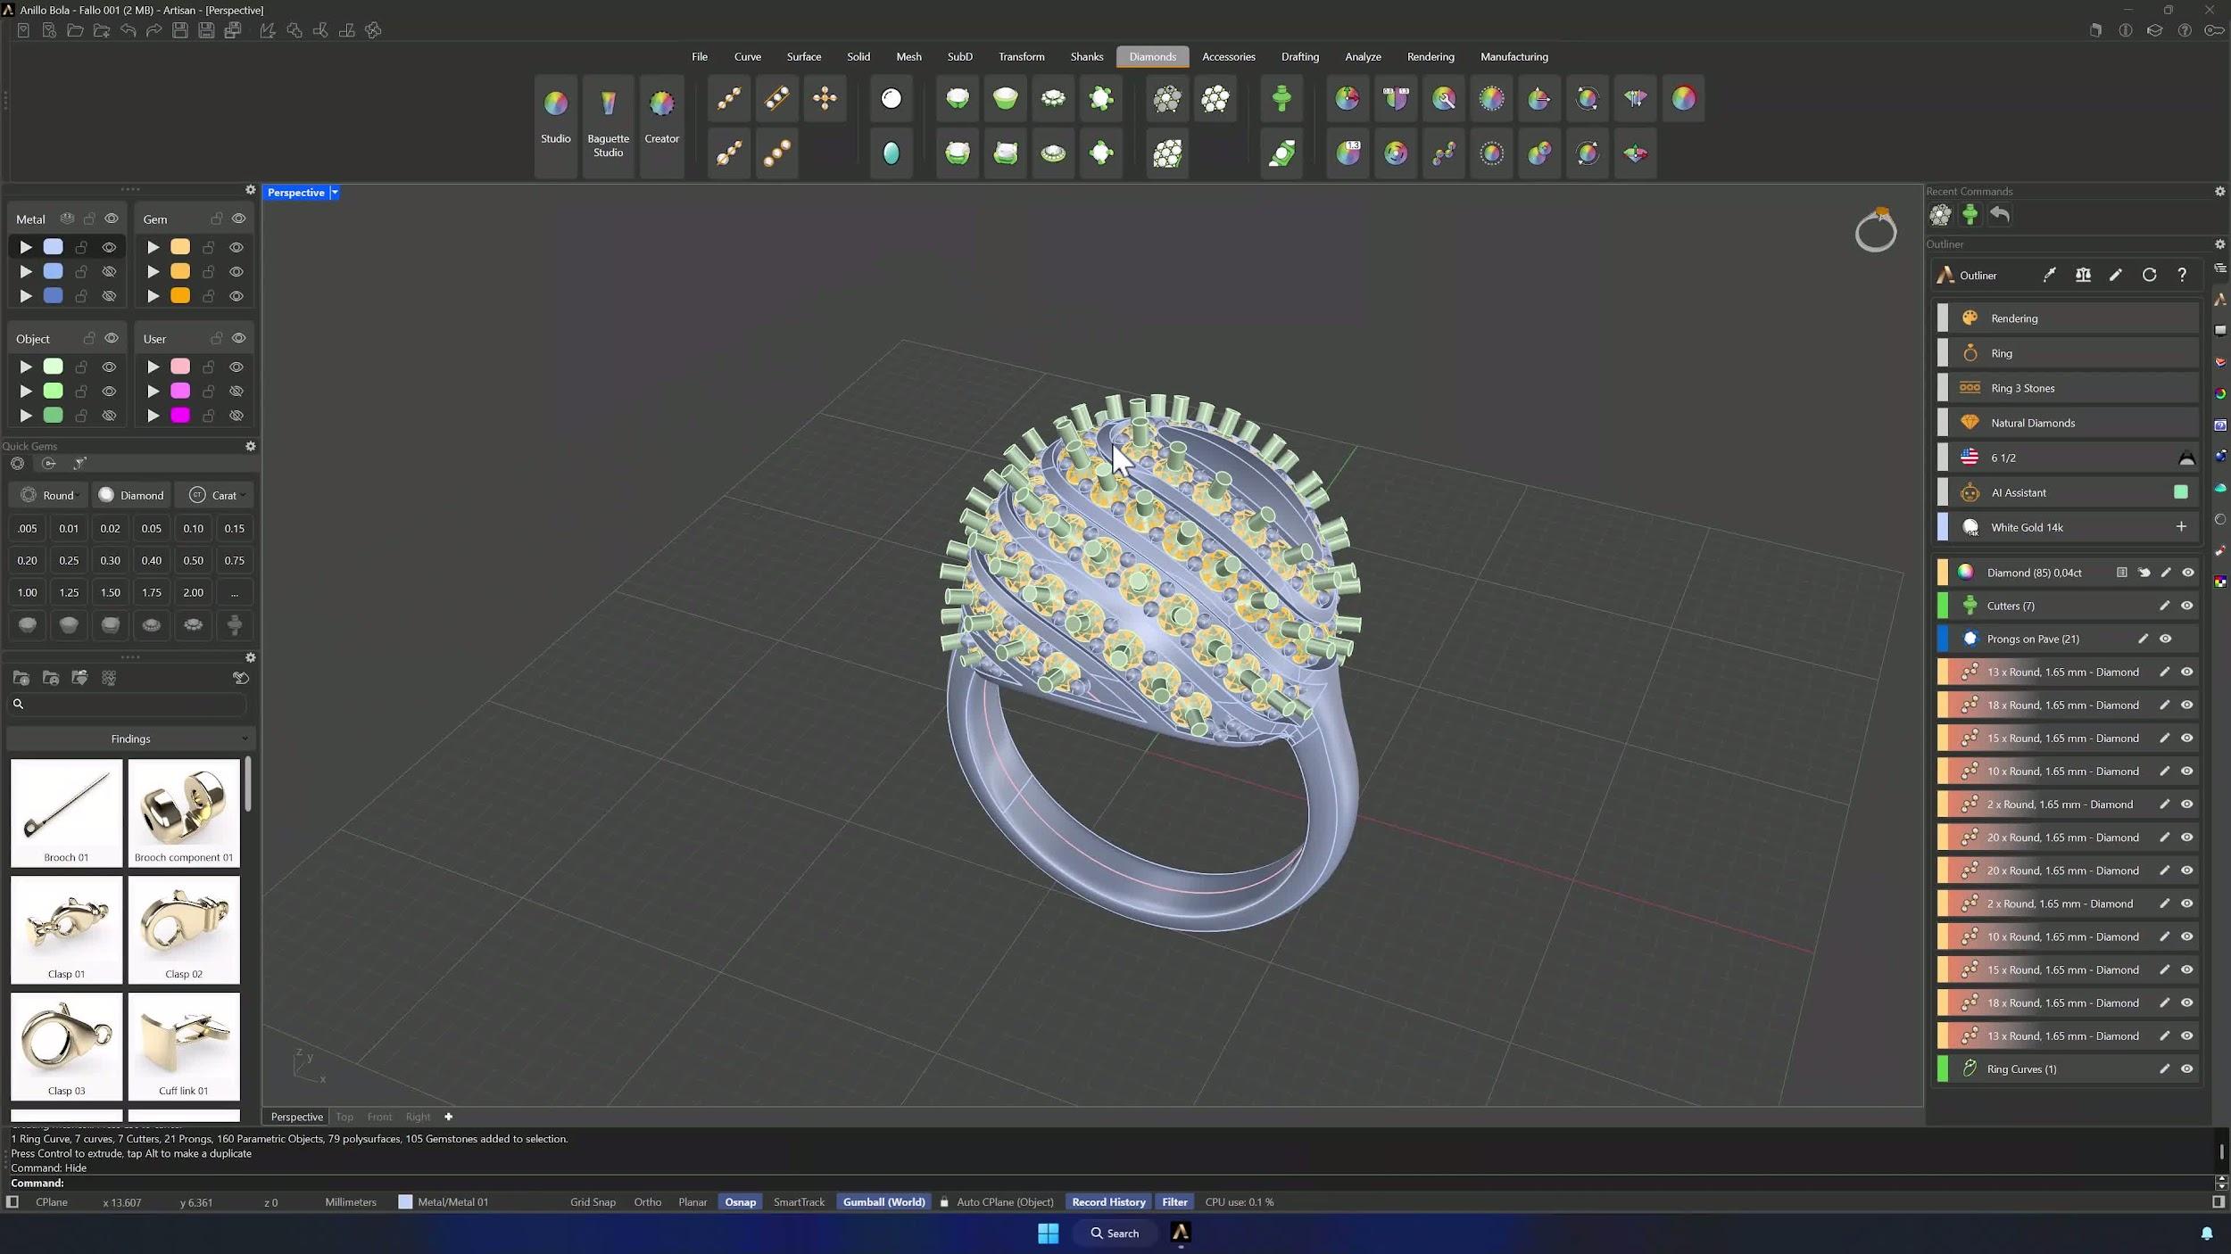Image resolution: width=2231 pixels, height=1254 pixels.
Task: Choose the 1.00 carat quick gem
Action: coord(27,592)
